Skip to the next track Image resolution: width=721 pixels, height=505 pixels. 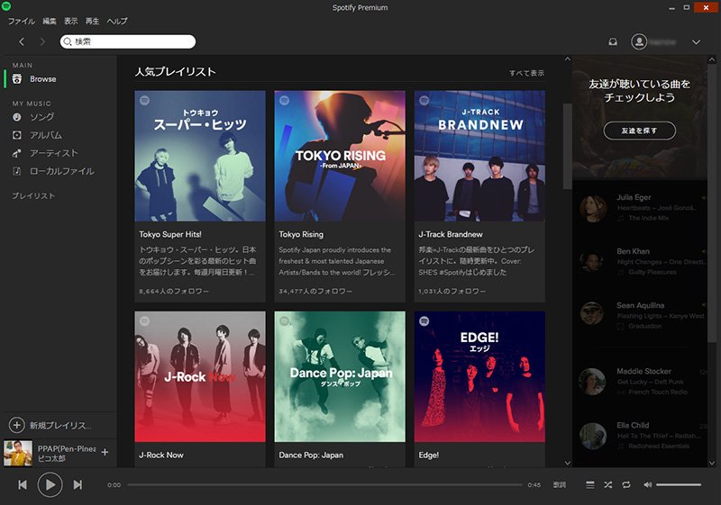tap(78, 485)
